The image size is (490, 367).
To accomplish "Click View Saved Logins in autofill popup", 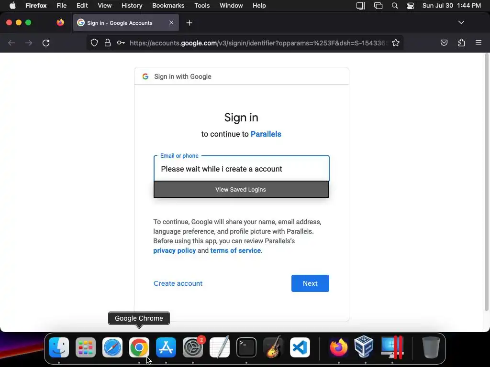I will 241,189.
